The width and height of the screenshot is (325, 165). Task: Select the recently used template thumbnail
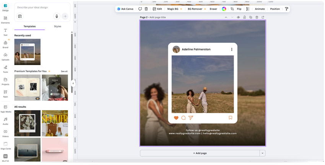pos(28,52)
